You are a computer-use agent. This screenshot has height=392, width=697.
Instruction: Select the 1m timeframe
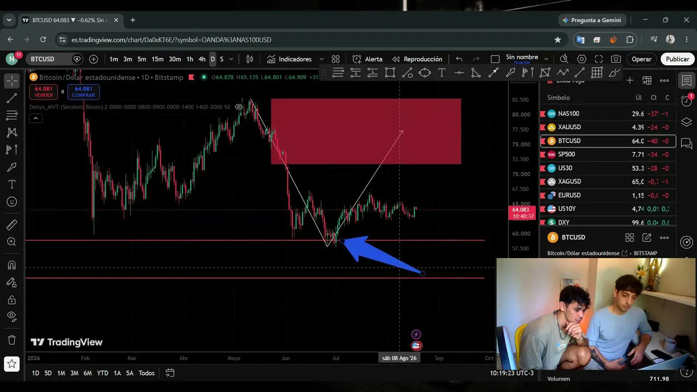click(113, 59)
